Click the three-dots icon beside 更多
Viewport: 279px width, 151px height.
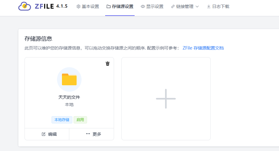click(x=88, y=134)
